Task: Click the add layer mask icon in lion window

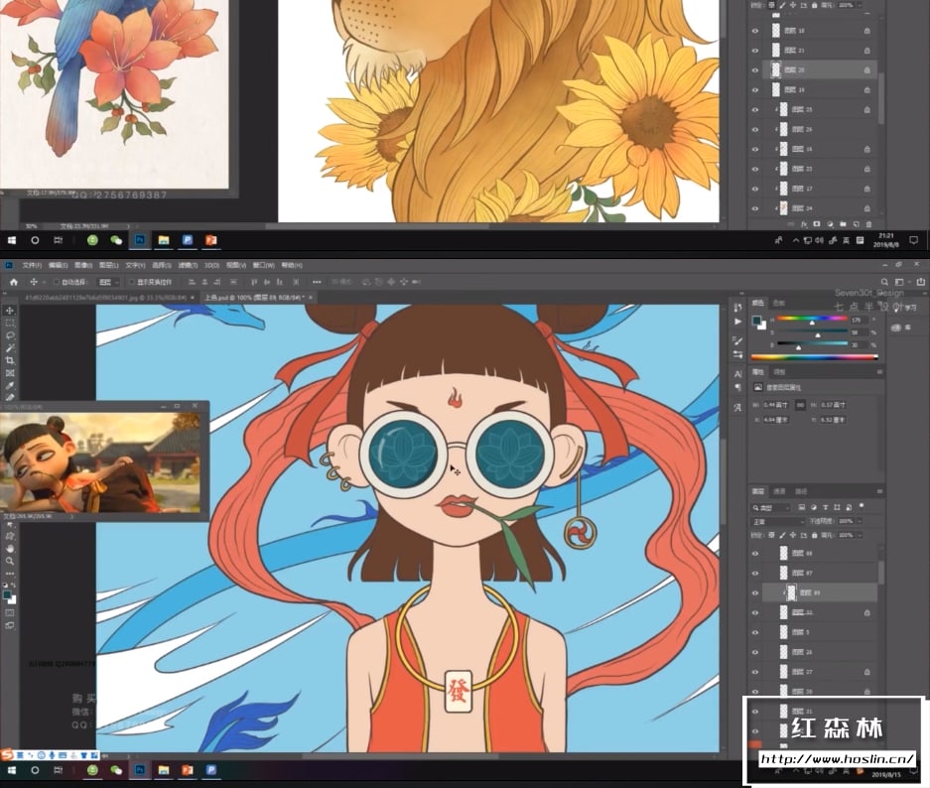Action: tap(817, 224)
